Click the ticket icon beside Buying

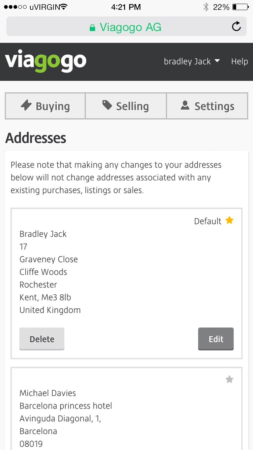(26, 105)
